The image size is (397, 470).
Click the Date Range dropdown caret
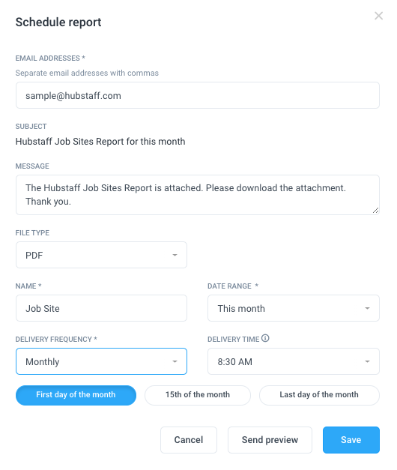tap(367, 308)
